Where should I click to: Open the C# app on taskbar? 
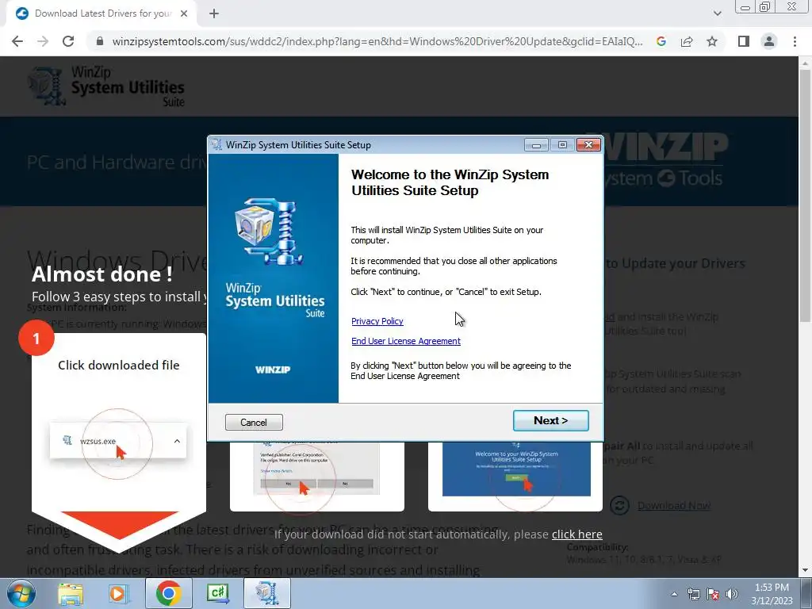(217, 593)
